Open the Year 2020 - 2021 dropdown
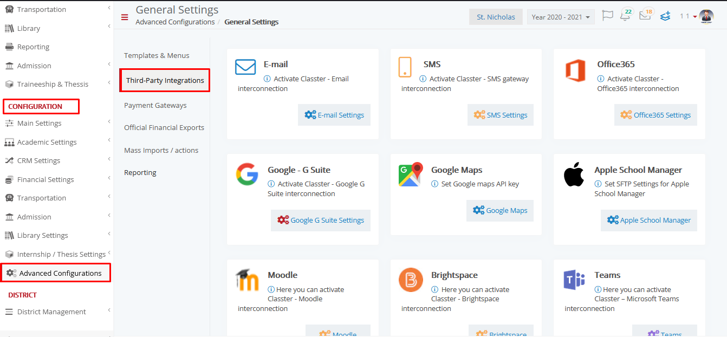 click(x=561, y=17)
